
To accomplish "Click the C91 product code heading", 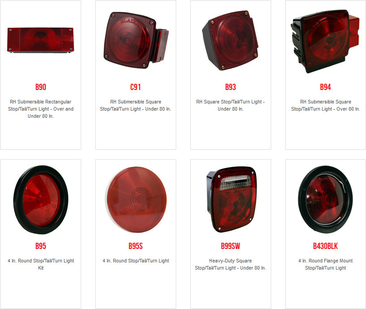I will point(136,87).
